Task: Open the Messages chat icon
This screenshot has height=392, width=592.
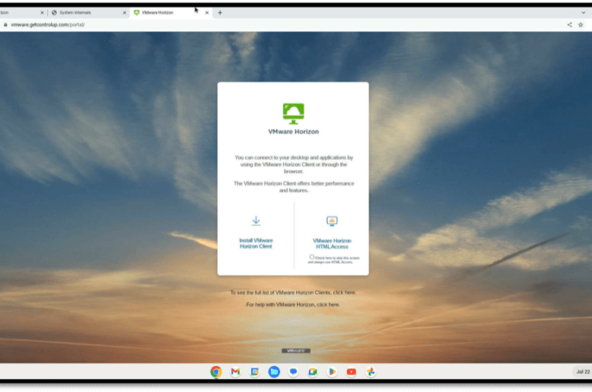Action: [x=294, y=371]
